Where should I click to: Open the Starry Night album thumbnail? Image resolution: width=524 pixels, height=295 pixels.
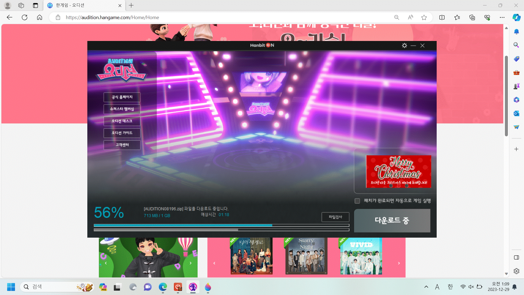pyautogui.click(x=306, y=256)
